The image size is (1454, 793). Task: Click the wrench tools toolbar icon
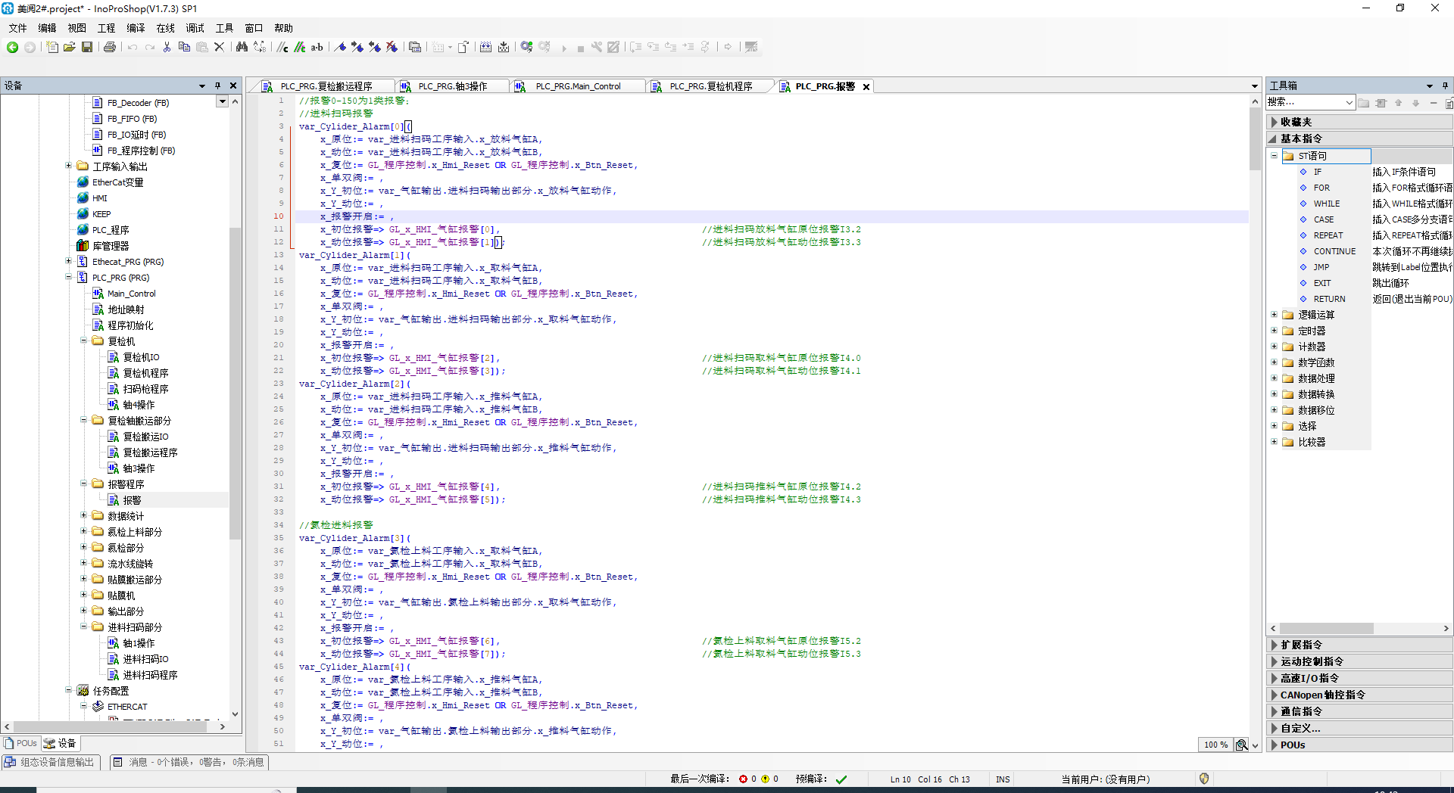(x=597, y=47)
